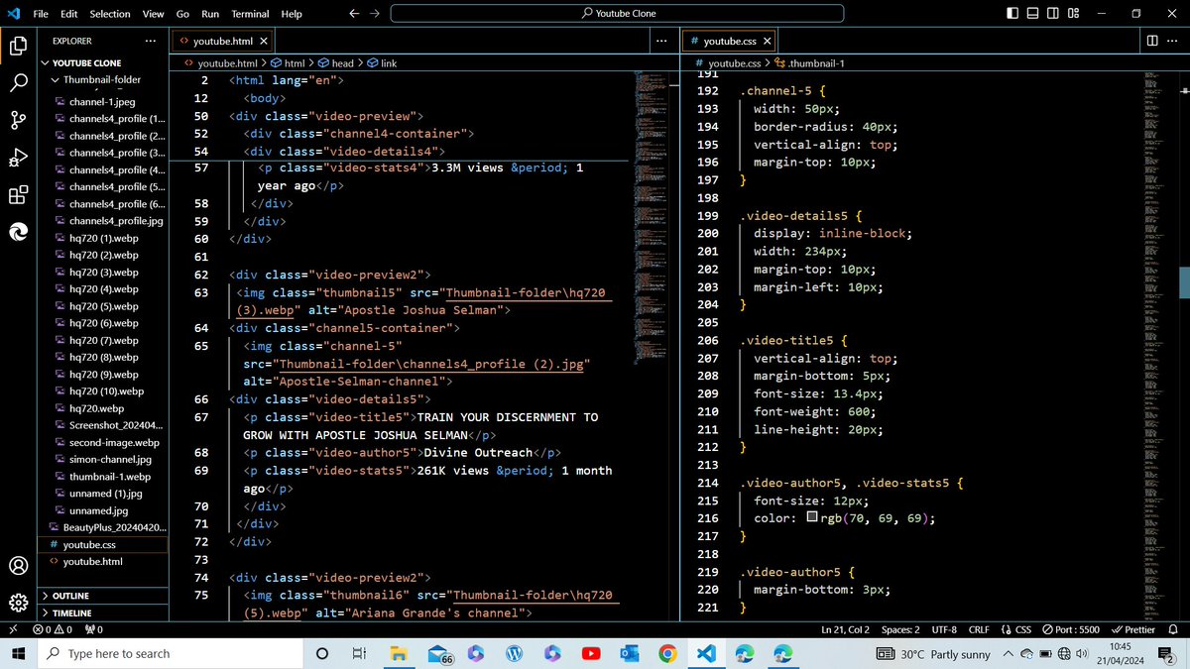Screen dimensions: 1190x669
Task: Click the rgb(70, 69, 69) color swatch
Action: click(x=812, y=518)
